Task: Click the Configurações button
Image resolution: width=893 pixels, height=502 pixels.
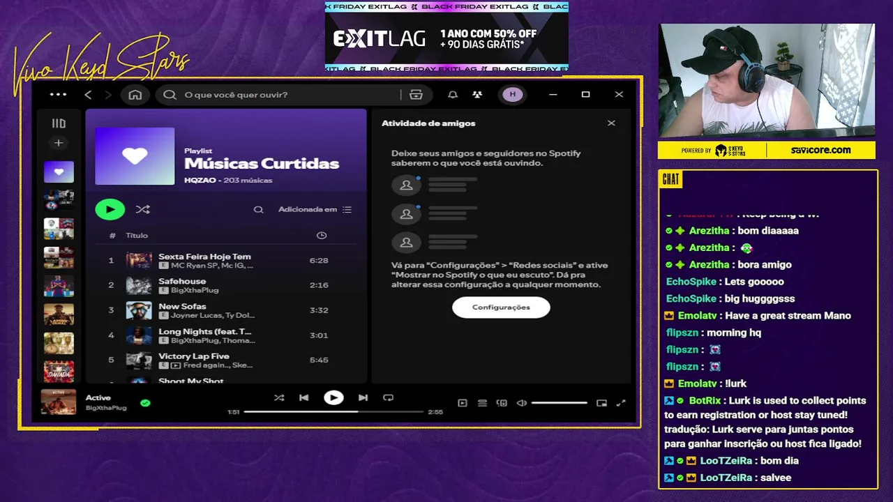Action: tap(501, 307)
